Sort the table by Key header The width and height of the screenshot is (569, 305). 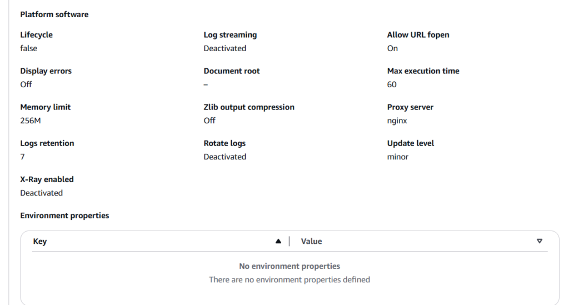tap(40, 242)
